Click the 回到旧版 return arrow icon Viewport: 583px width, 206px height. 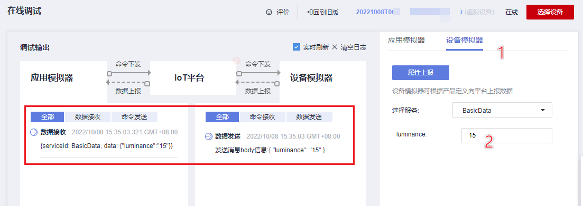[310, 12]
